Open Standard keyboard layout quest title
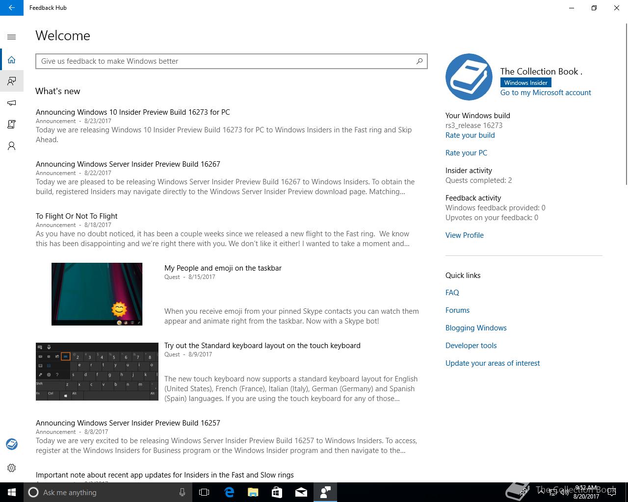Image resolution: width=628 pixels, height=502 pixels. [x=262, y=346]
